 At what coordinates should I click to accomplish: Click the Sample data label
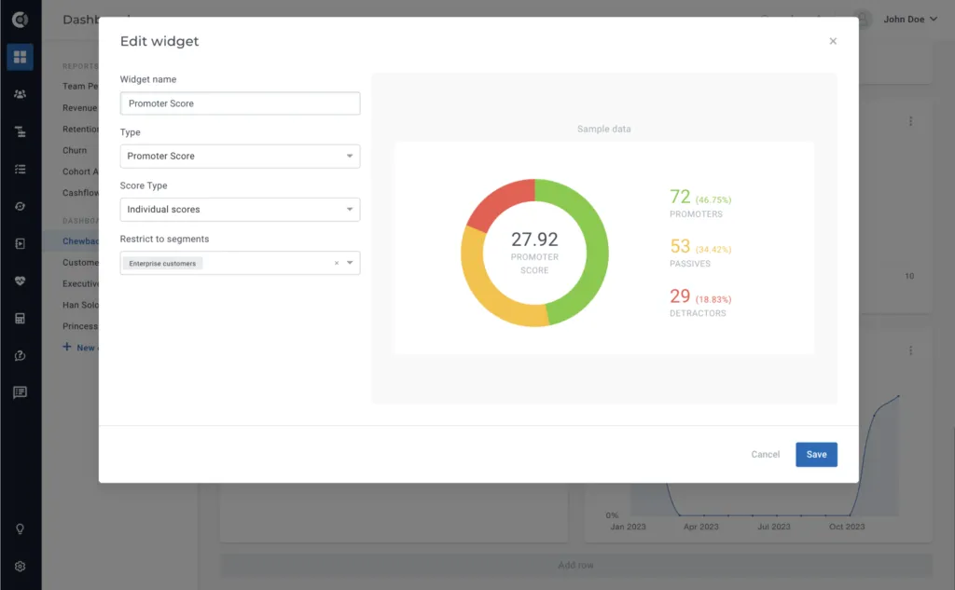603,129
